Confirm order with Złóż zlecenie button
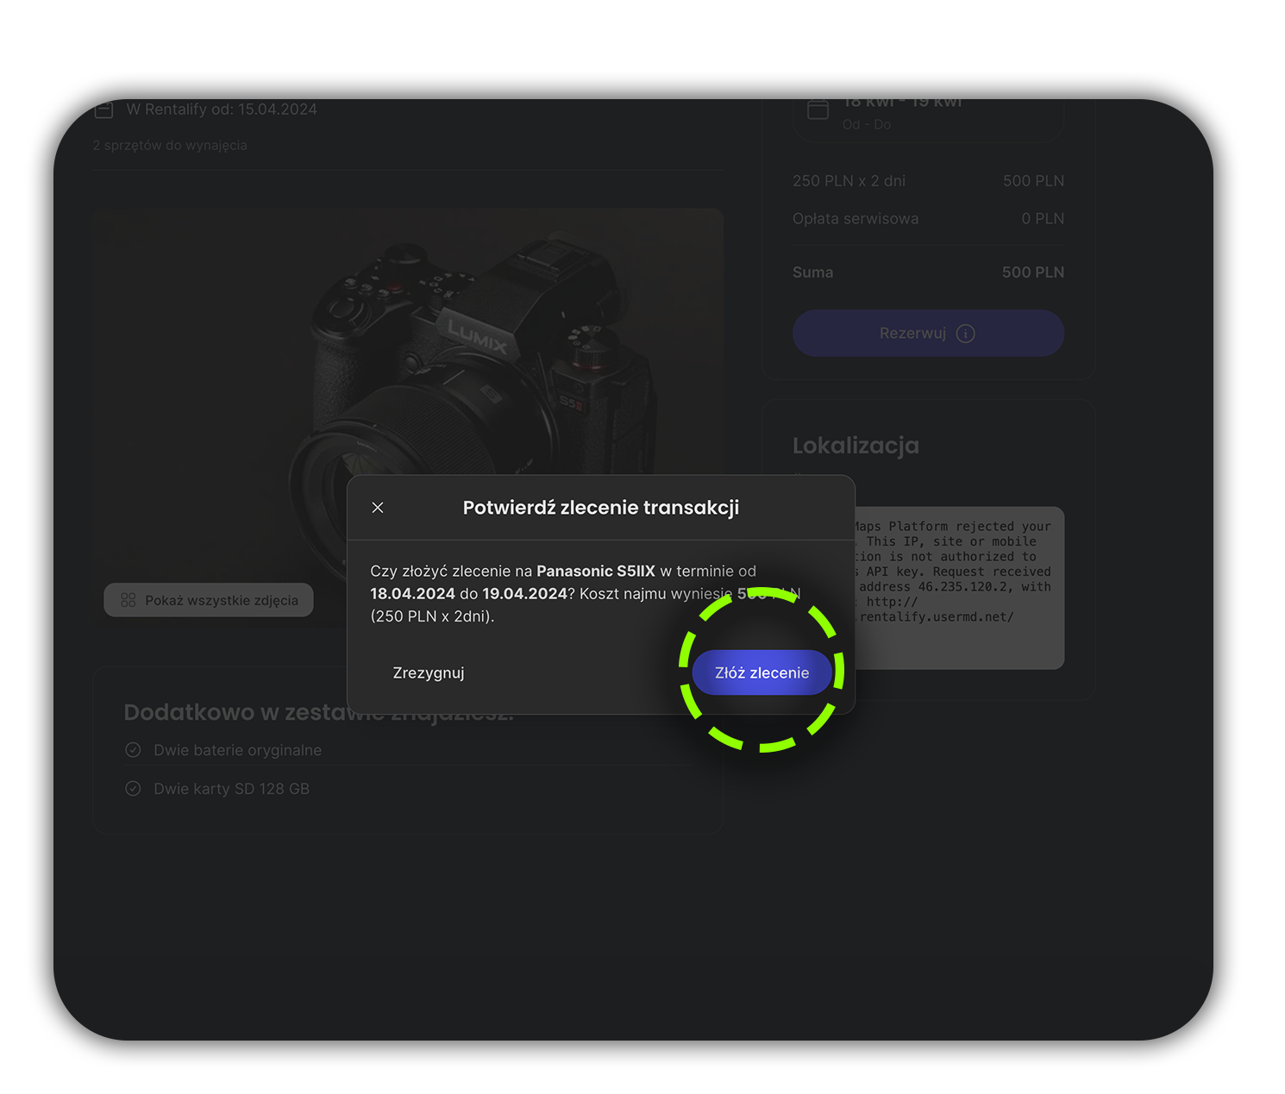The image size is (1285, 1094). [x=762, y=672]
